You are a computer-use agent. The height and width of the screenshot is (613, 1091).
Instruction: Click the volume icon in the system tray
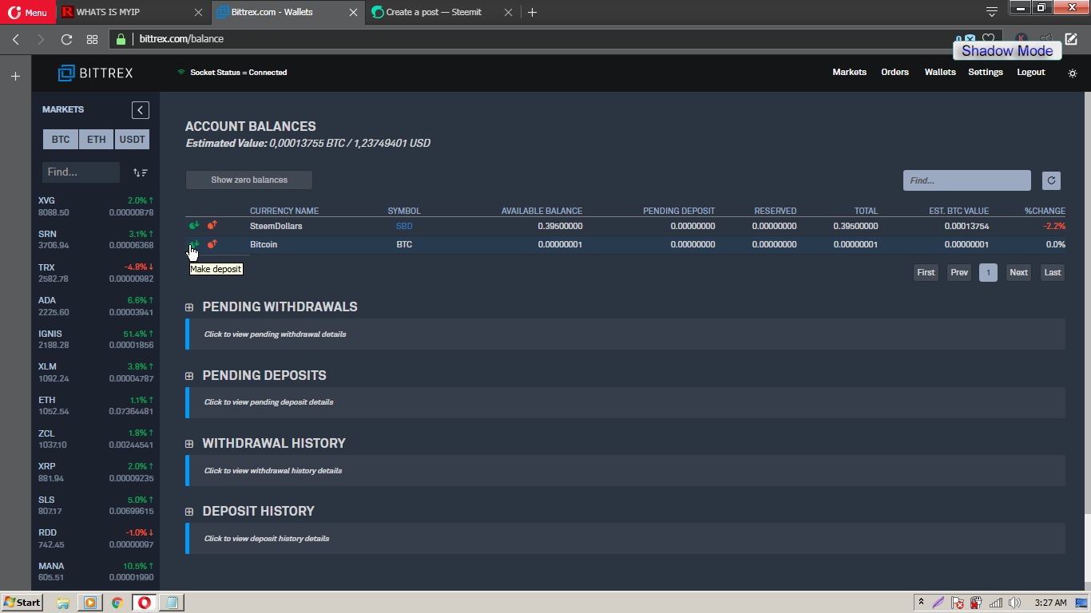(x=1014, y=603)
